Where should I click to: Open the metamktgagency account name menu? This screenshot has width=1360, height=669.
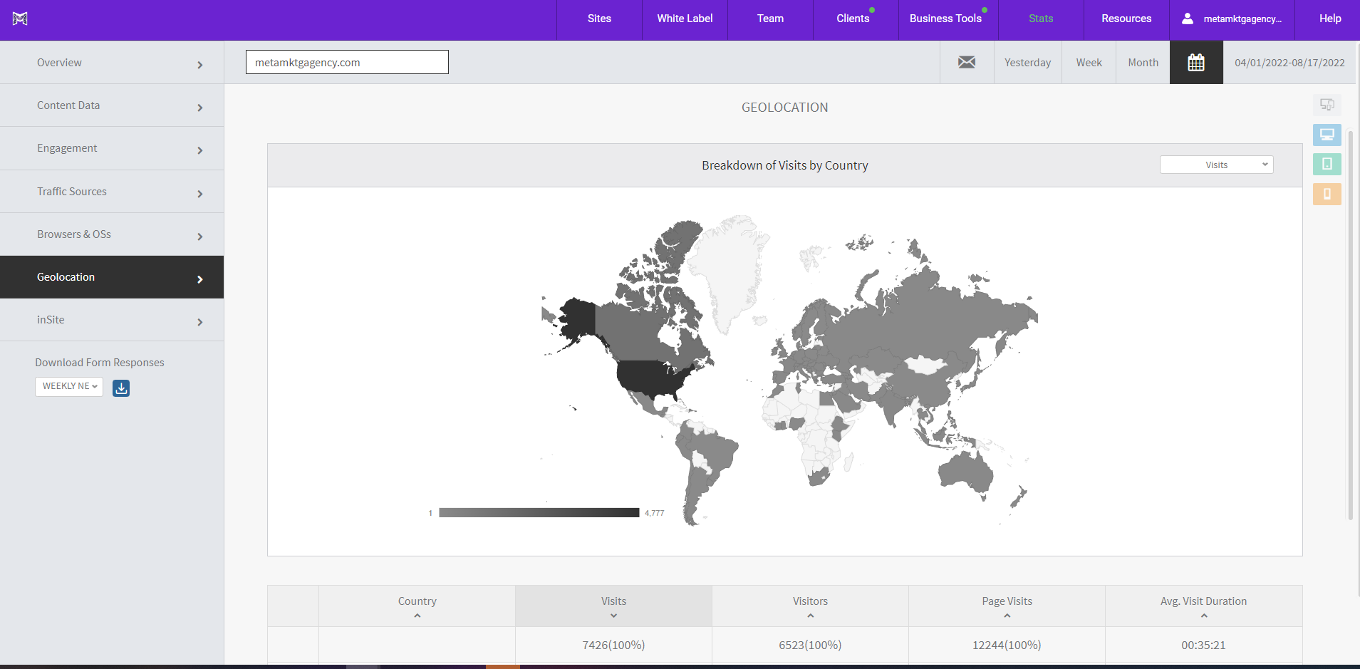(x=1242, y=19)
